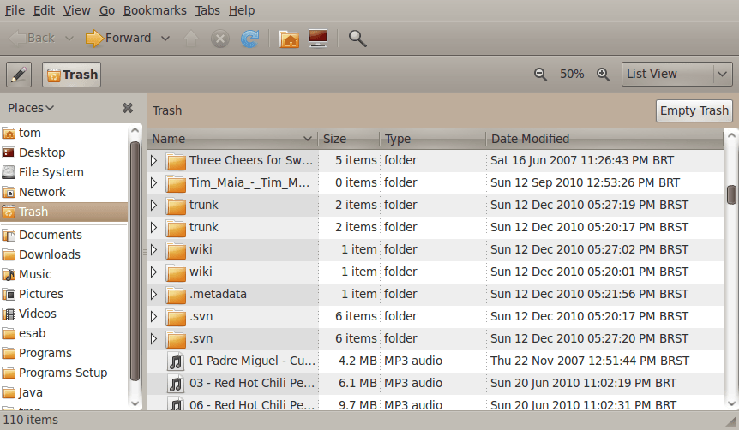Select File System in the sidebar

63,172
